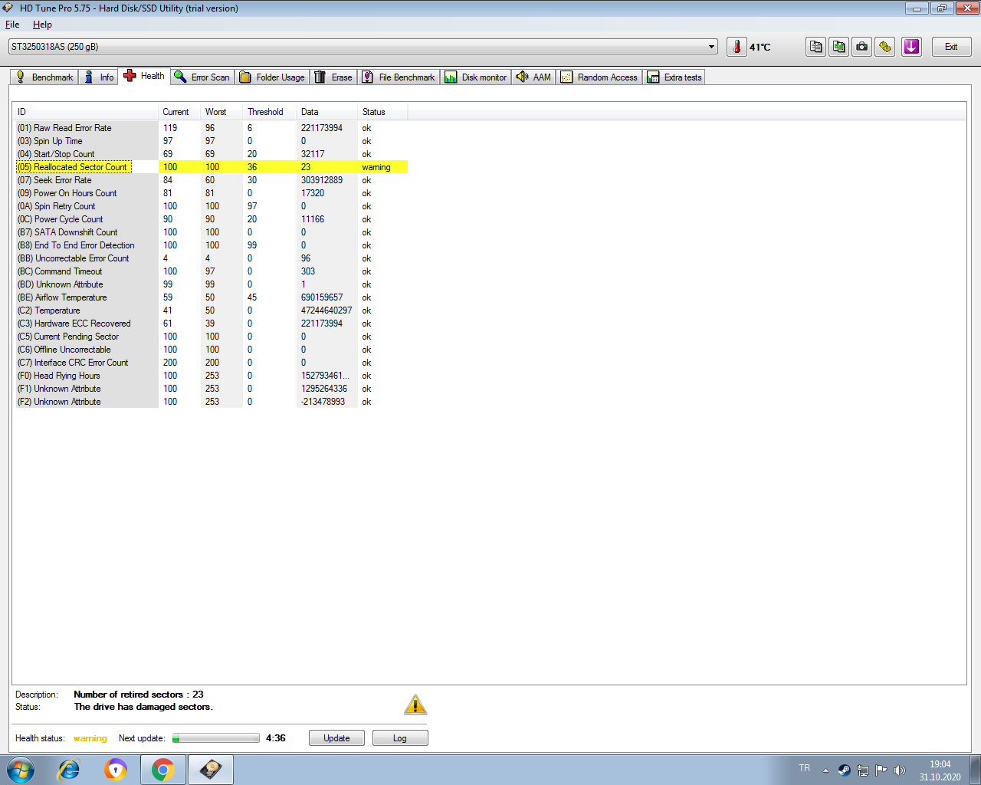Show the Disk monitor tab
The image size is (981, 785).
click(476, 77)
